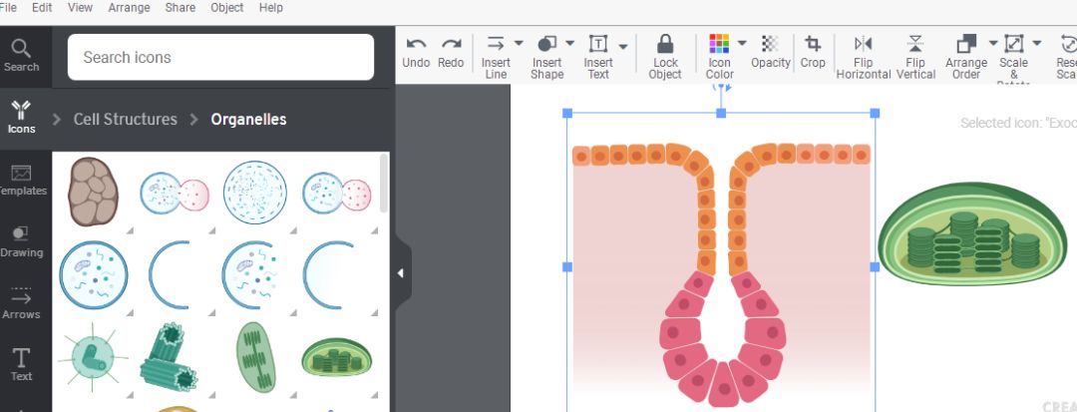Open the Insert Shape dropdown arrow

point(570,43)
